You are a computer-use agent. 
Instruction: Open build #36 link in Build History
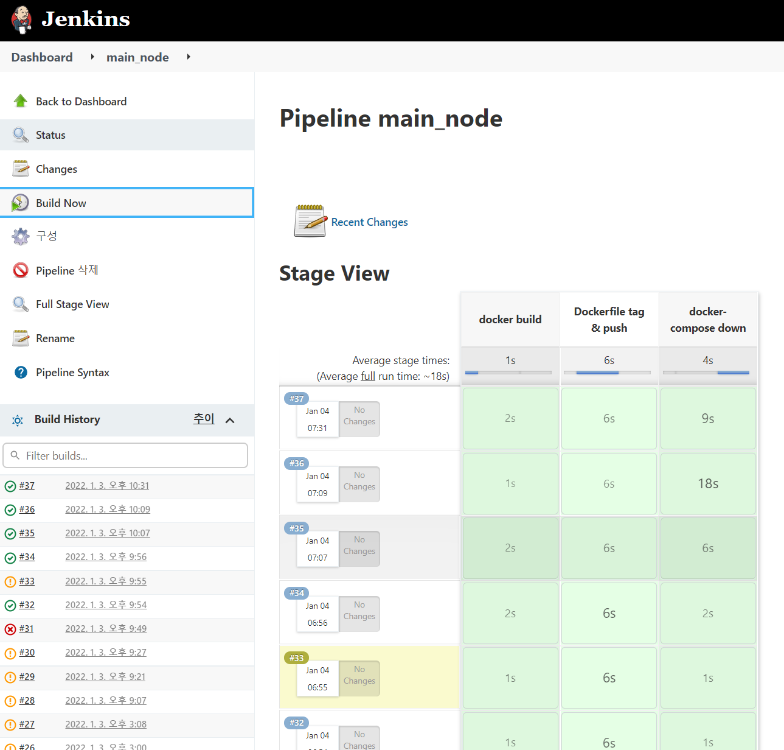point(27,510)
